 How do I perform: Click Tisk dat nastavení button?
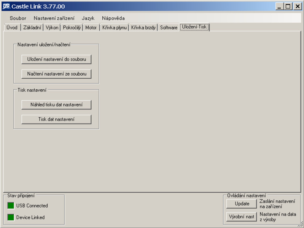tap(56, 119)
